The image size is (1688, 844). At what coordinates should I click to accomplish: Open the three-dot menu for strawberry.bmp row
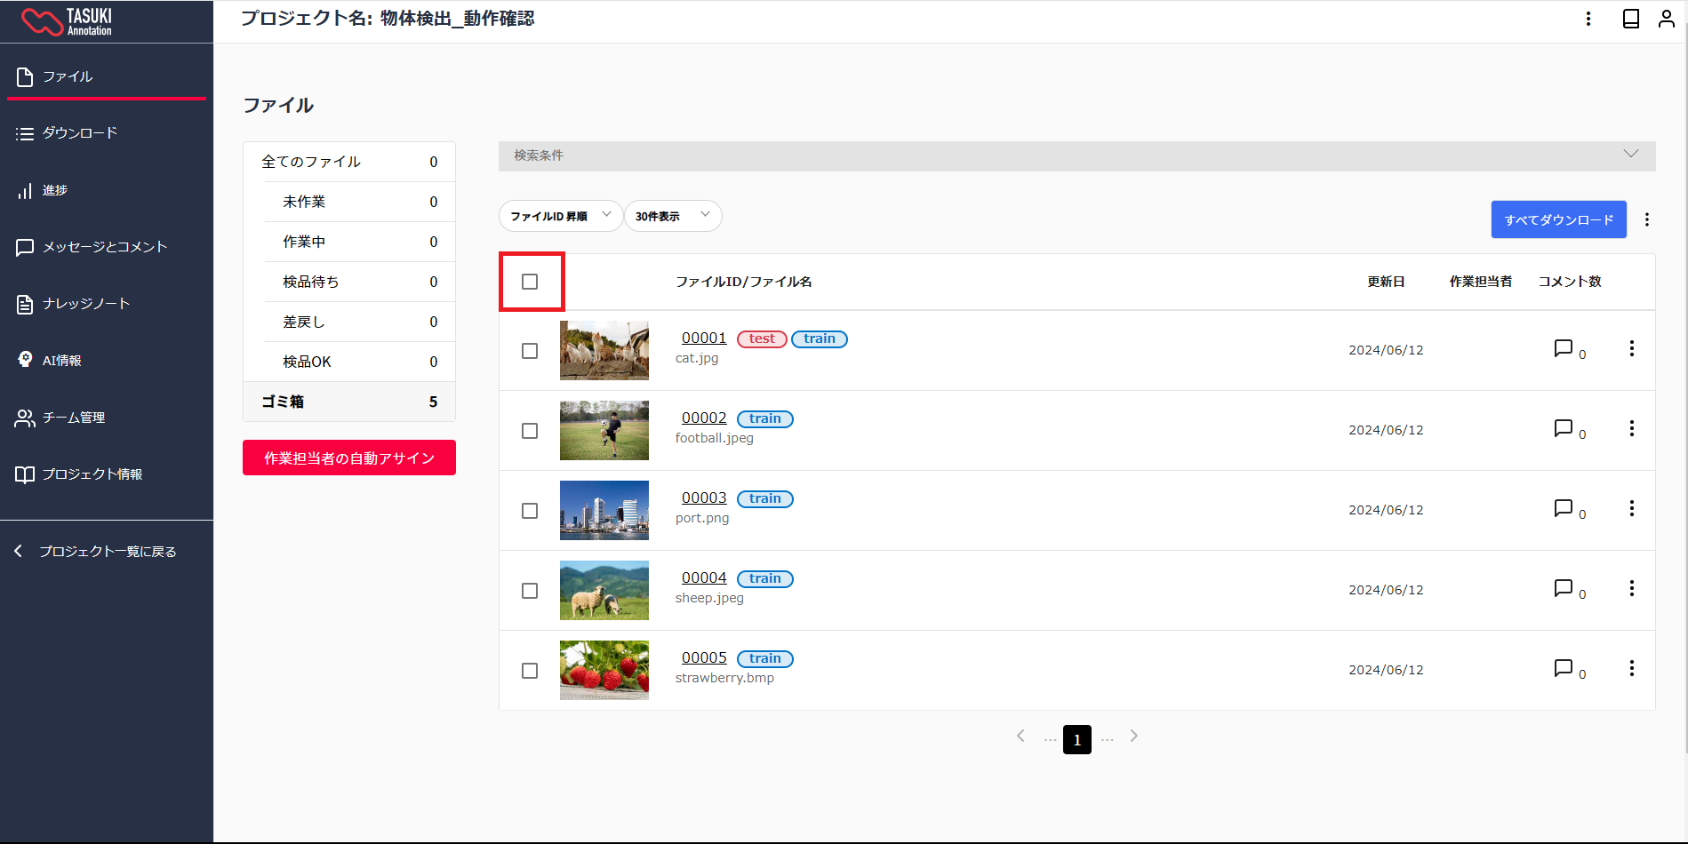coord(1631,668)
